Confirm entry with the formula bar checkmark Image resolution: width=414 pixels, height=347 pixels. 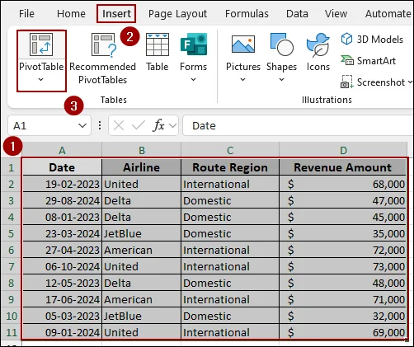(139, 125)
